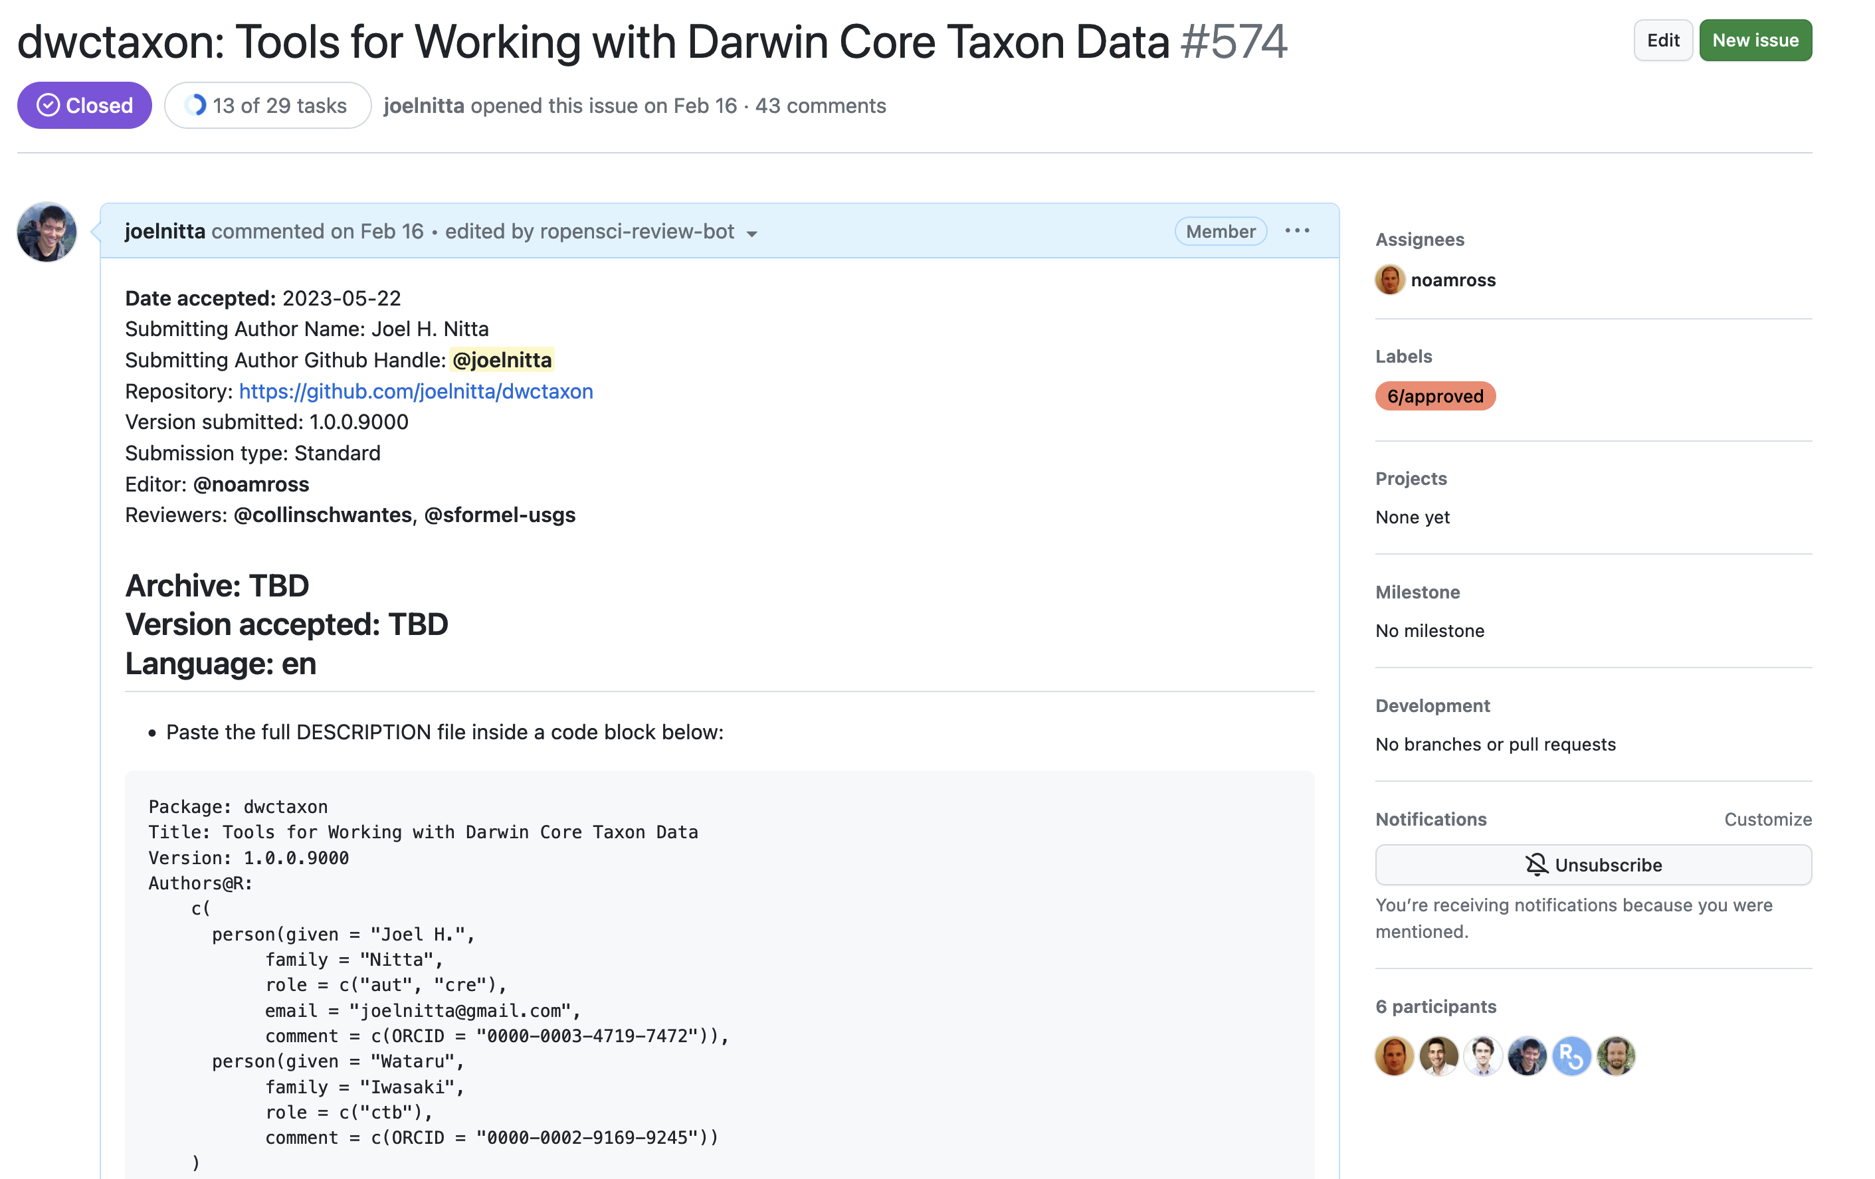Click joelnitta's avatar beside the comment
The image size is (1875, 1179).
pos(47,232)
